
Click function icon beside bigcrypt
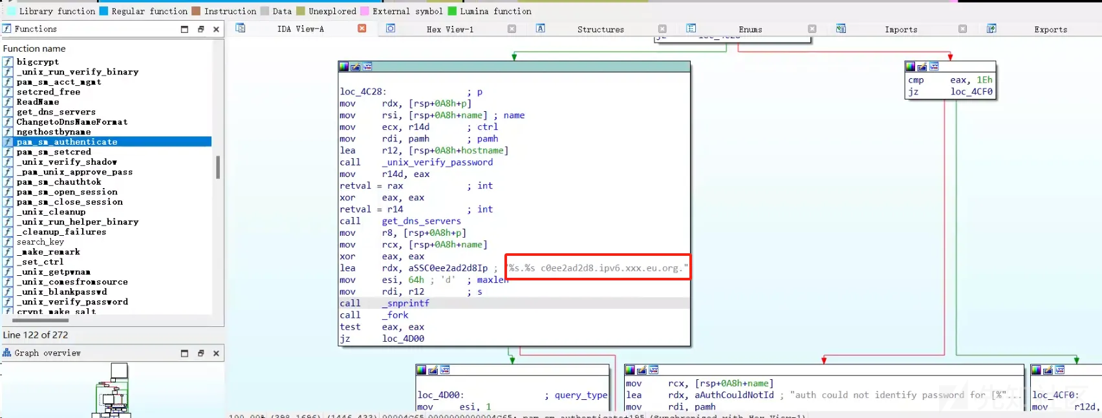[8, 62]
